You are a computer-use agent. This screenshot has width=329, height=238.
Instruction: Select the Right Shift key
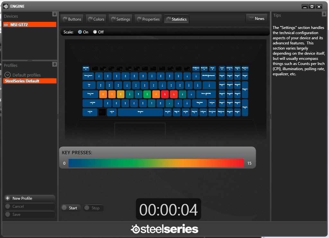[200, 103]
